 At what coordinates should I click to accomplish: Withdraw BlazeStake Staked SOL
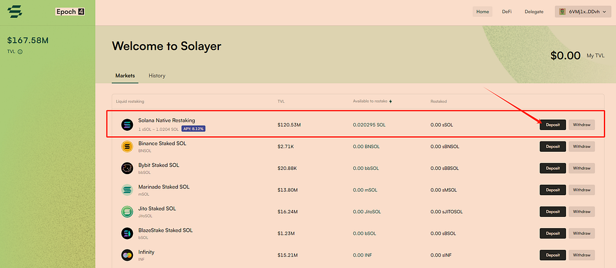(582, 233)
